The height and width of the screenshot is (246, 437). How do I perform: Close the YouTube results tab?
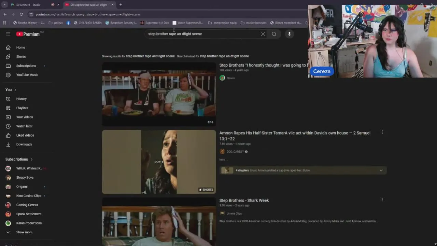tap(112, 5)
